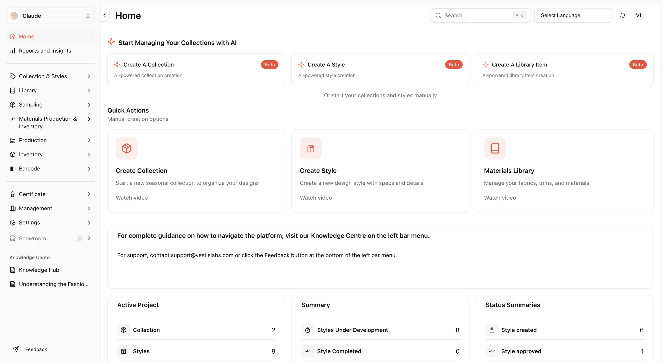
Task: Click the Barcode icon in sidebar
Action: pyautogui.click(x=13, y=169)
